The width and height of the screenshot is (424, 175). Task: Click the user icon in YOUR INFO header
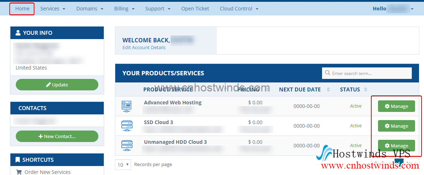pos(18,33)
